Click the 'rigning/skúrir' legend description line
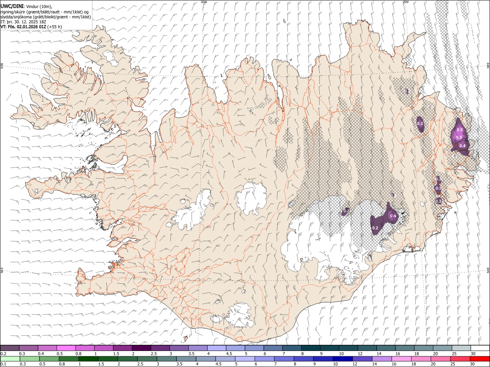This screenshot has width=490, height=367. (44, 12)
